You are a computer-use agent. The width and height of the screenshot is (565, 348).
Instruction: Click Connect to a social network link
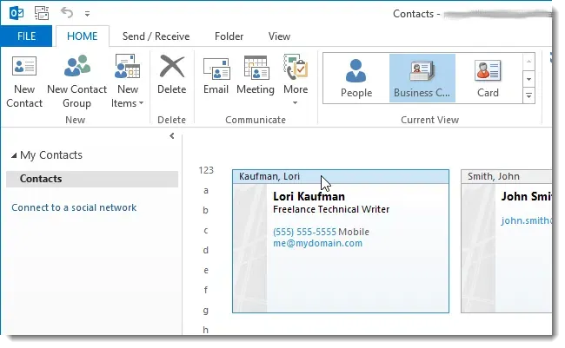[74, 207]
